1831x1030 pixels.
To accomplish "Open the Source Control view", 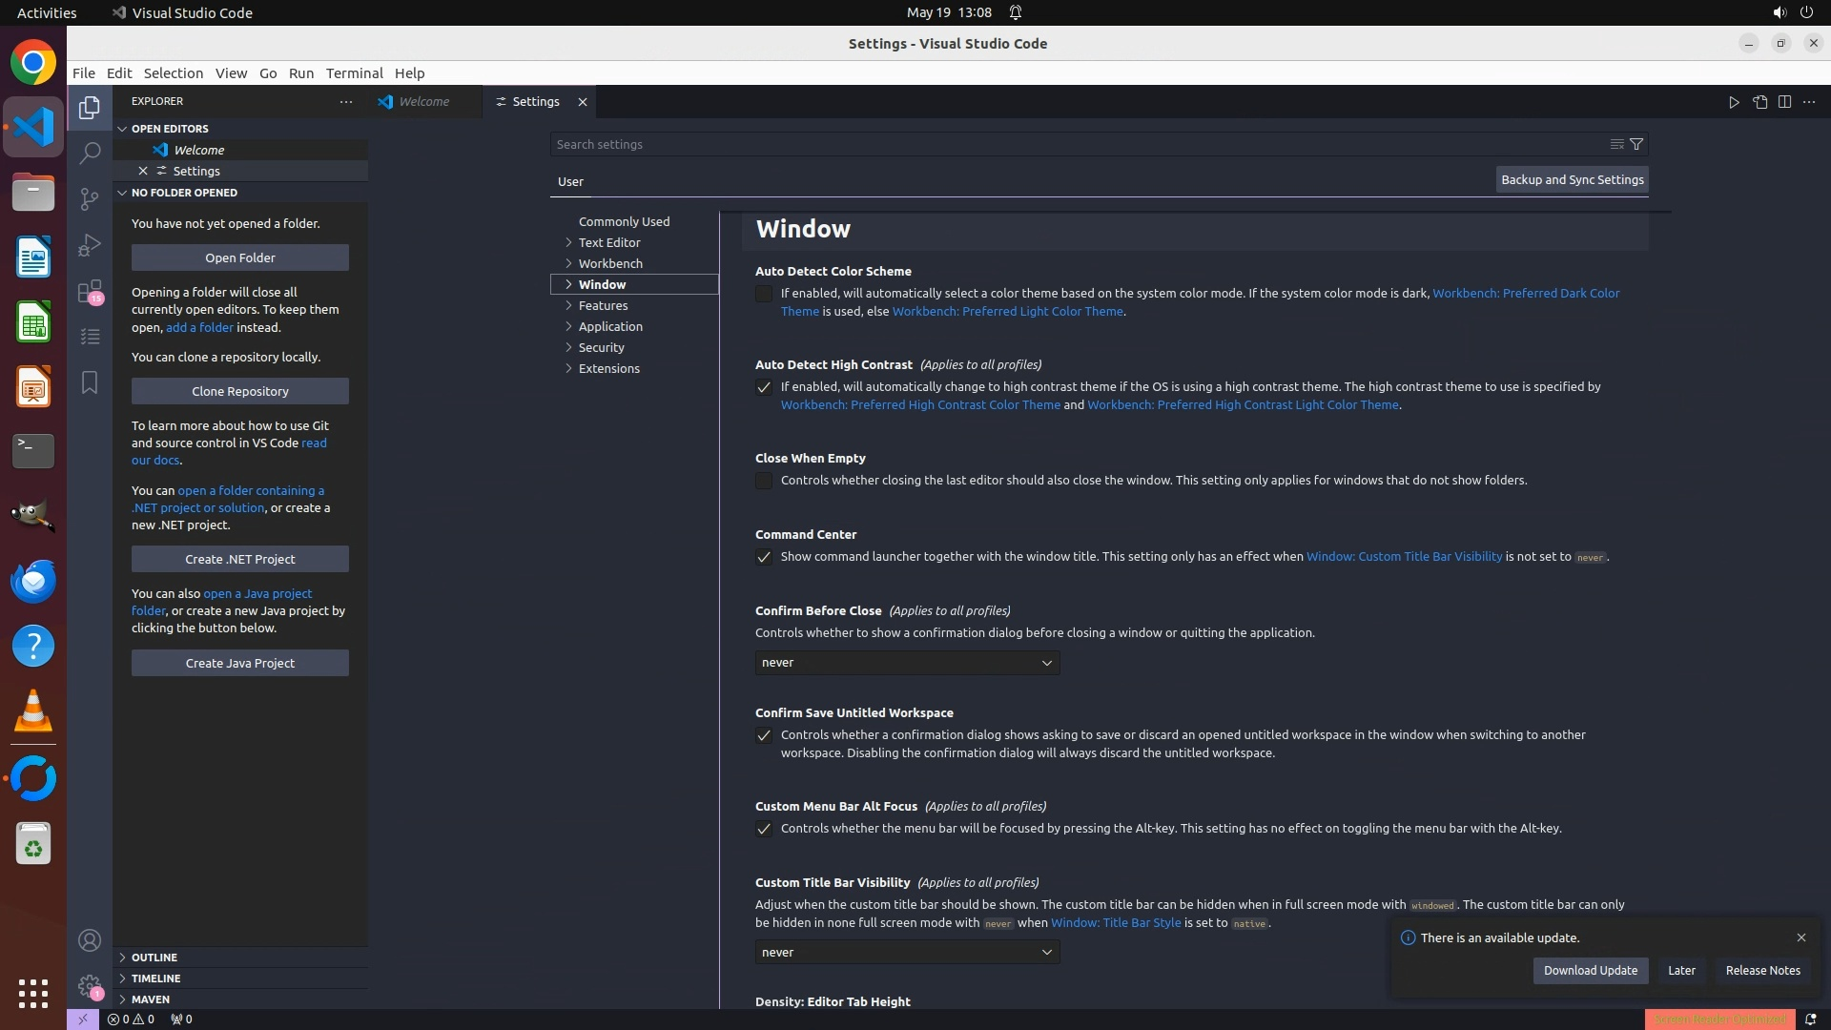I will pyautogui.click(x=90, y=198).
